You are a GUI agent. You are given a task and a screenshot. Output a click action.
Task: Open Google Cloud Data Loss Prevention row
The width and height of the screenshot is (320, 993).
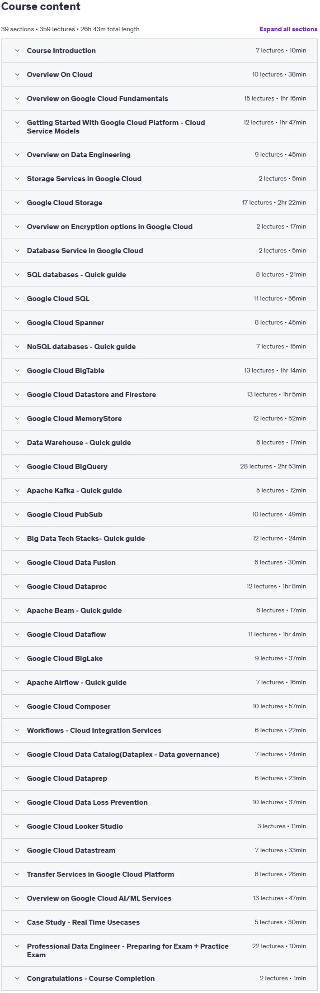coord(160,802)
